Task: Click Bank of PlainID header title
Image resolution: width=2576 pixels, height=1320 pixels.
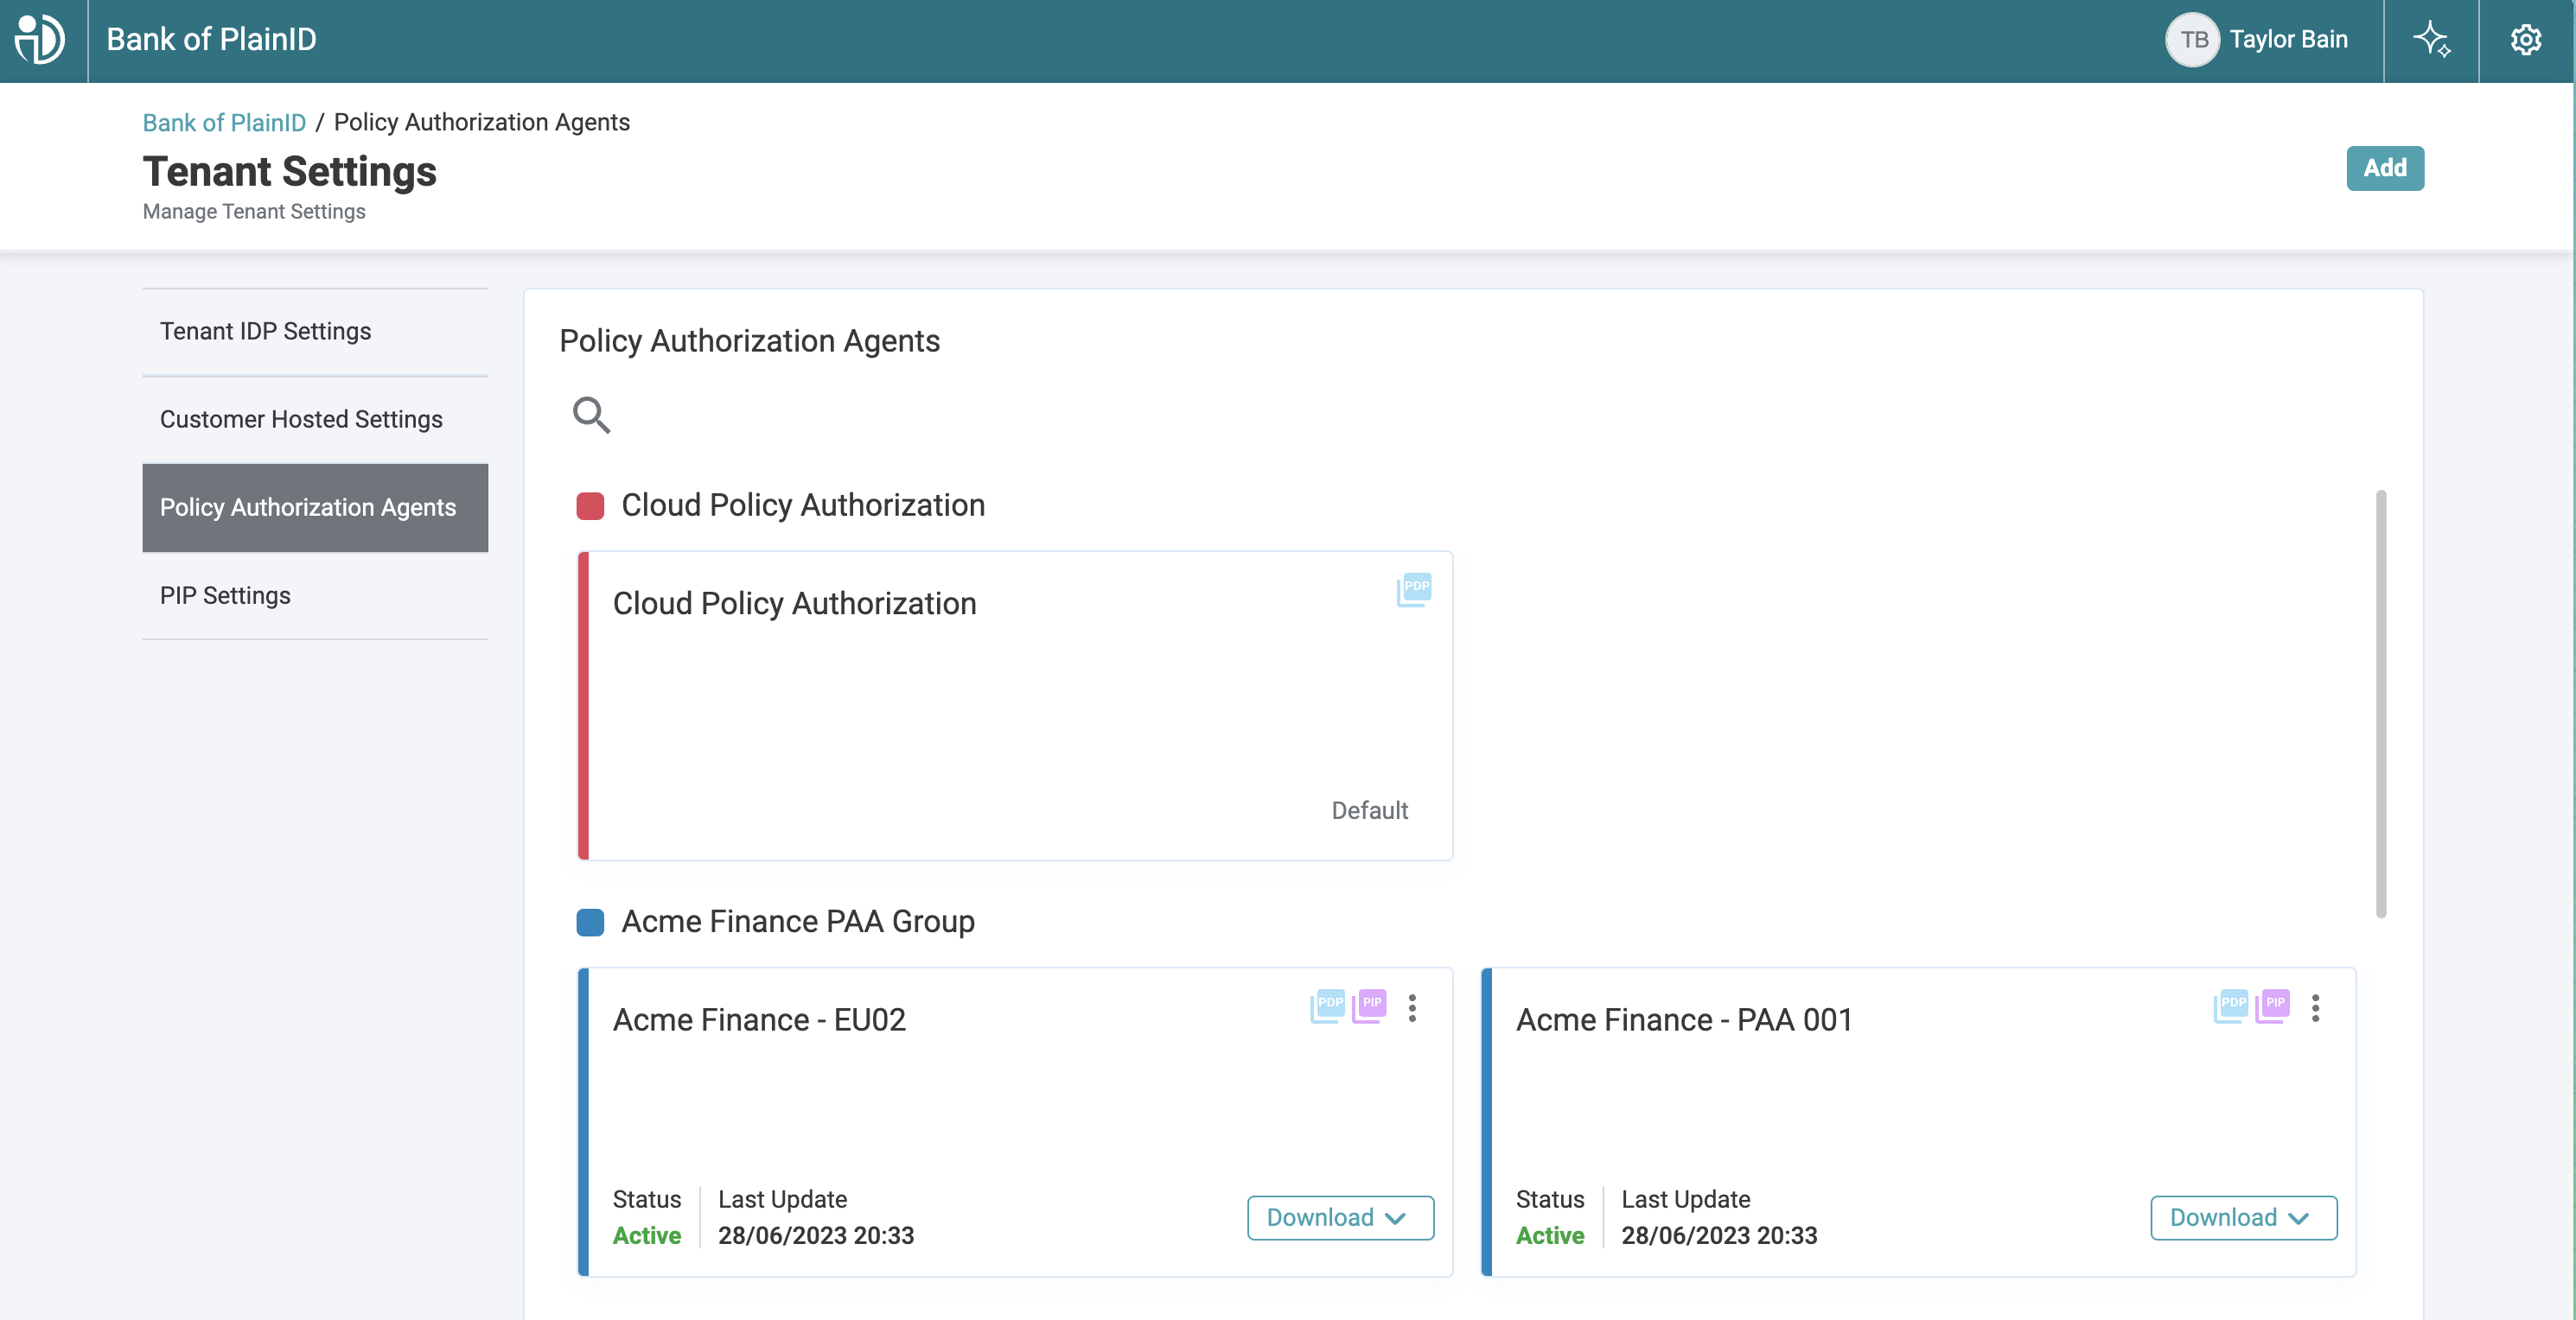Action: coord(211,40)
